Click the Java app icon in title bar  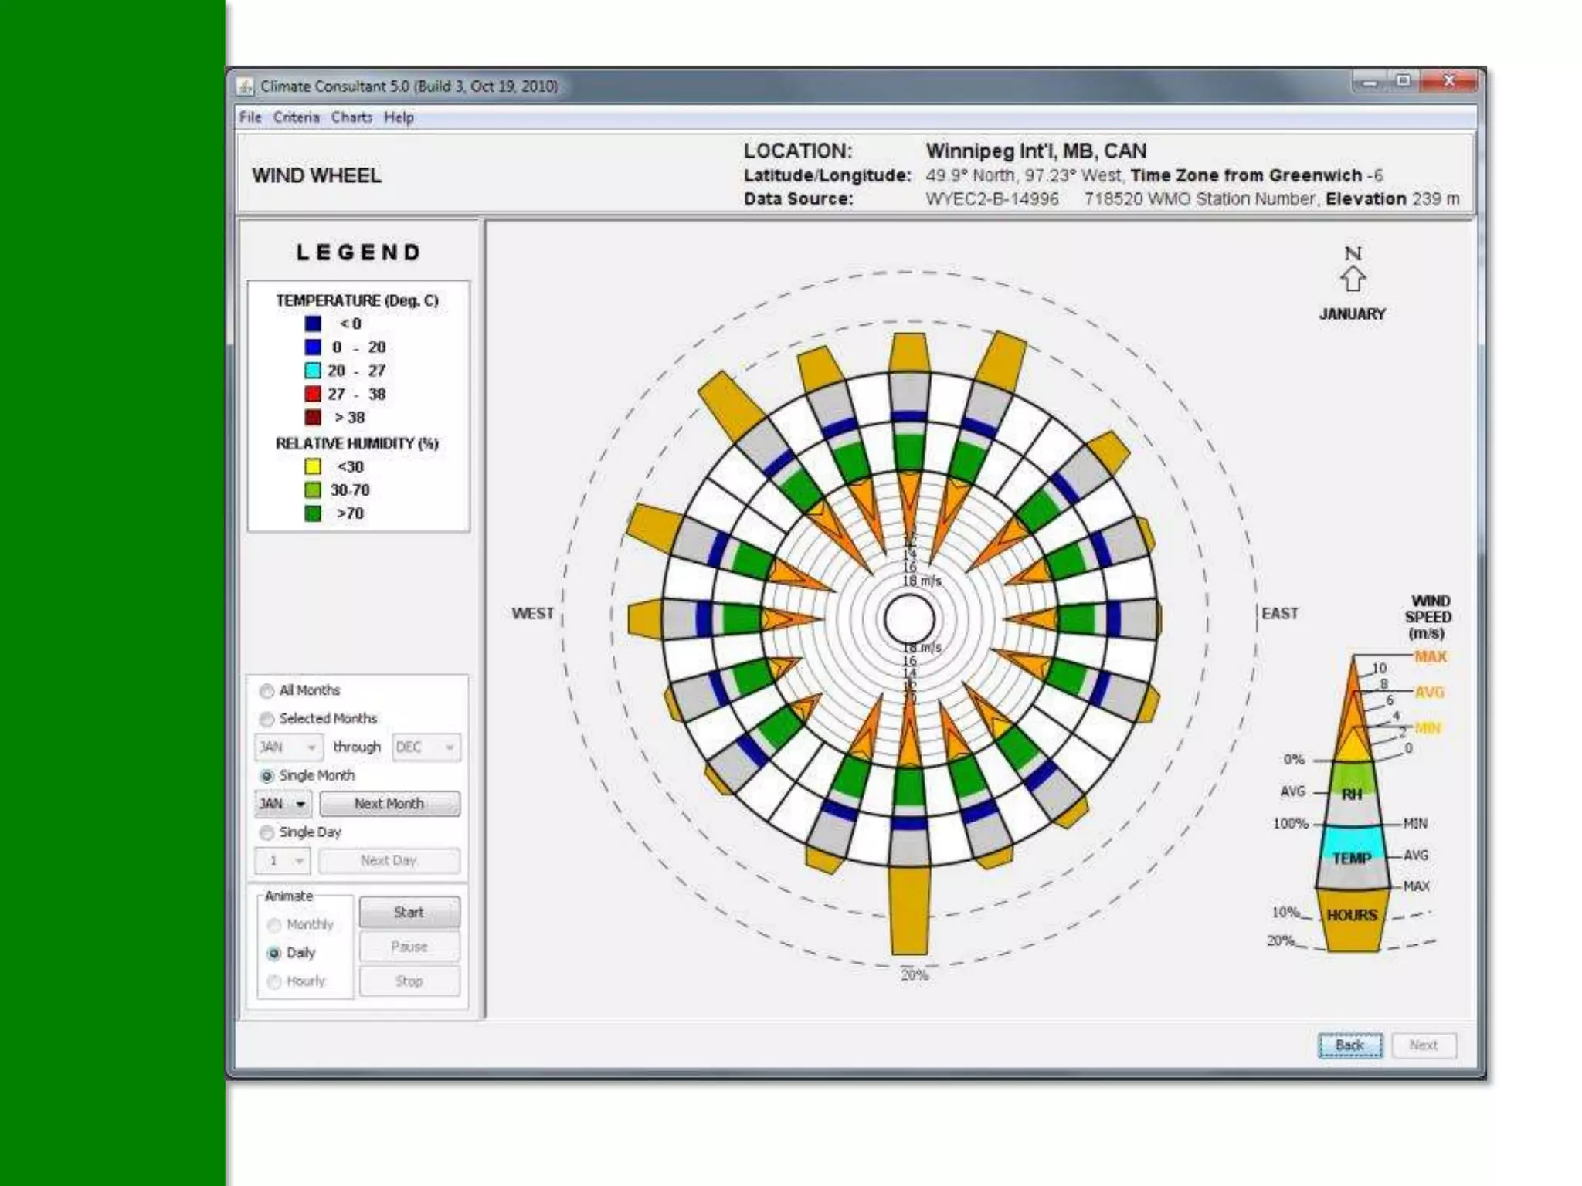[245, 86]
